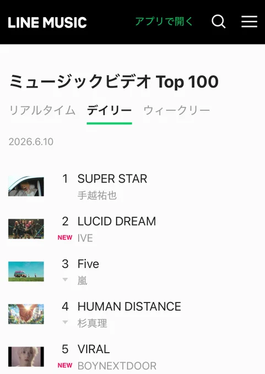The image size is (265, 374).
Task: Switch to the ウィークリー tab
Action: click(x=177, y=111)
